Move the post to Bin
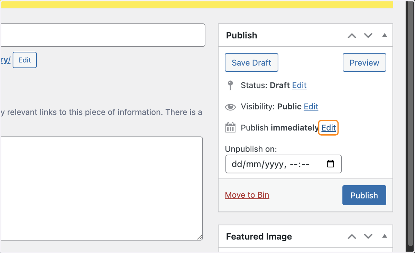The image size is (415, 253). pyautogui.click(x=247, y=195)
